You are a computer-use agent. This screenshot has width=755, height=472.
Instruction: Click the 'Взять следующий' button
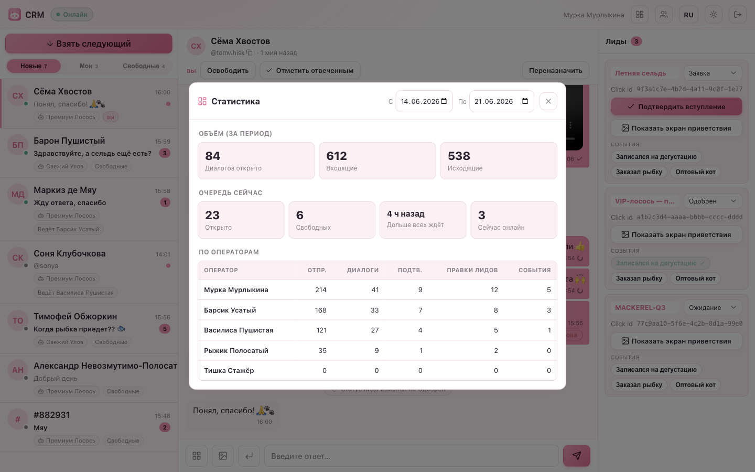[x=89, y=44]
